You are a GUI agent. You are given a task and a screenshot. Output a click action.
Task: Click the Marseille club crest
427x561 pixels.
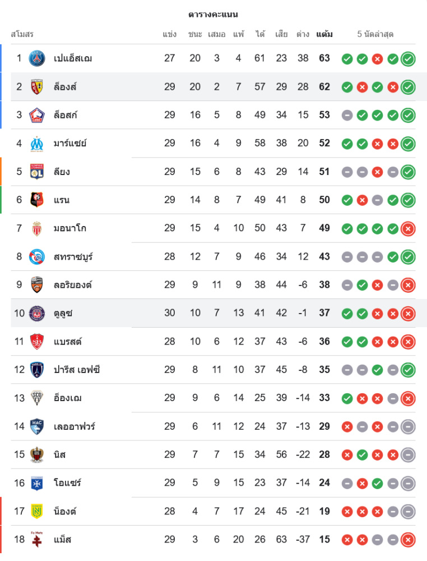[37, 144]
